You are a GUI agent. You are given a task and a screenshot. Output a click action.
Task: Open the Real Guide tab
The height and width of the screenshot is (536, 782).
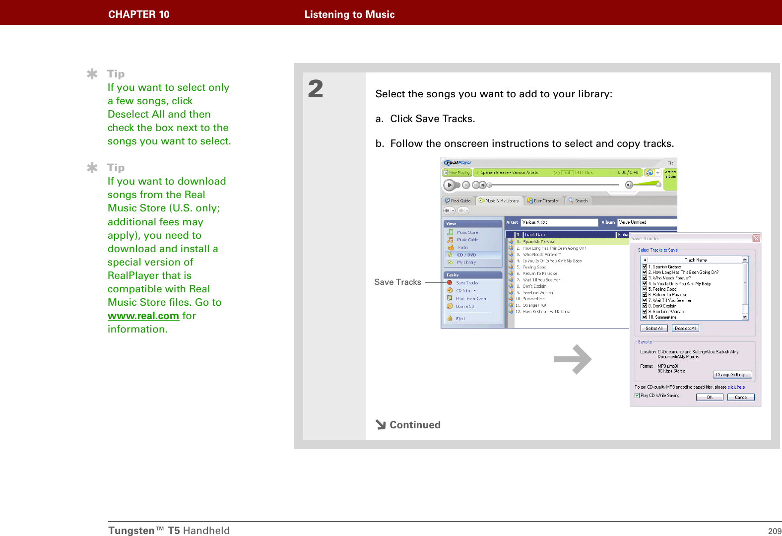458,201
